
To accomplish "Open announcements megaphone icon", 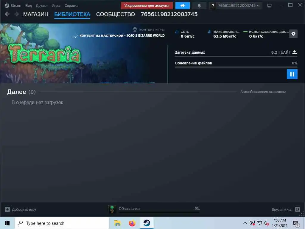I will (x=183, y=6).
